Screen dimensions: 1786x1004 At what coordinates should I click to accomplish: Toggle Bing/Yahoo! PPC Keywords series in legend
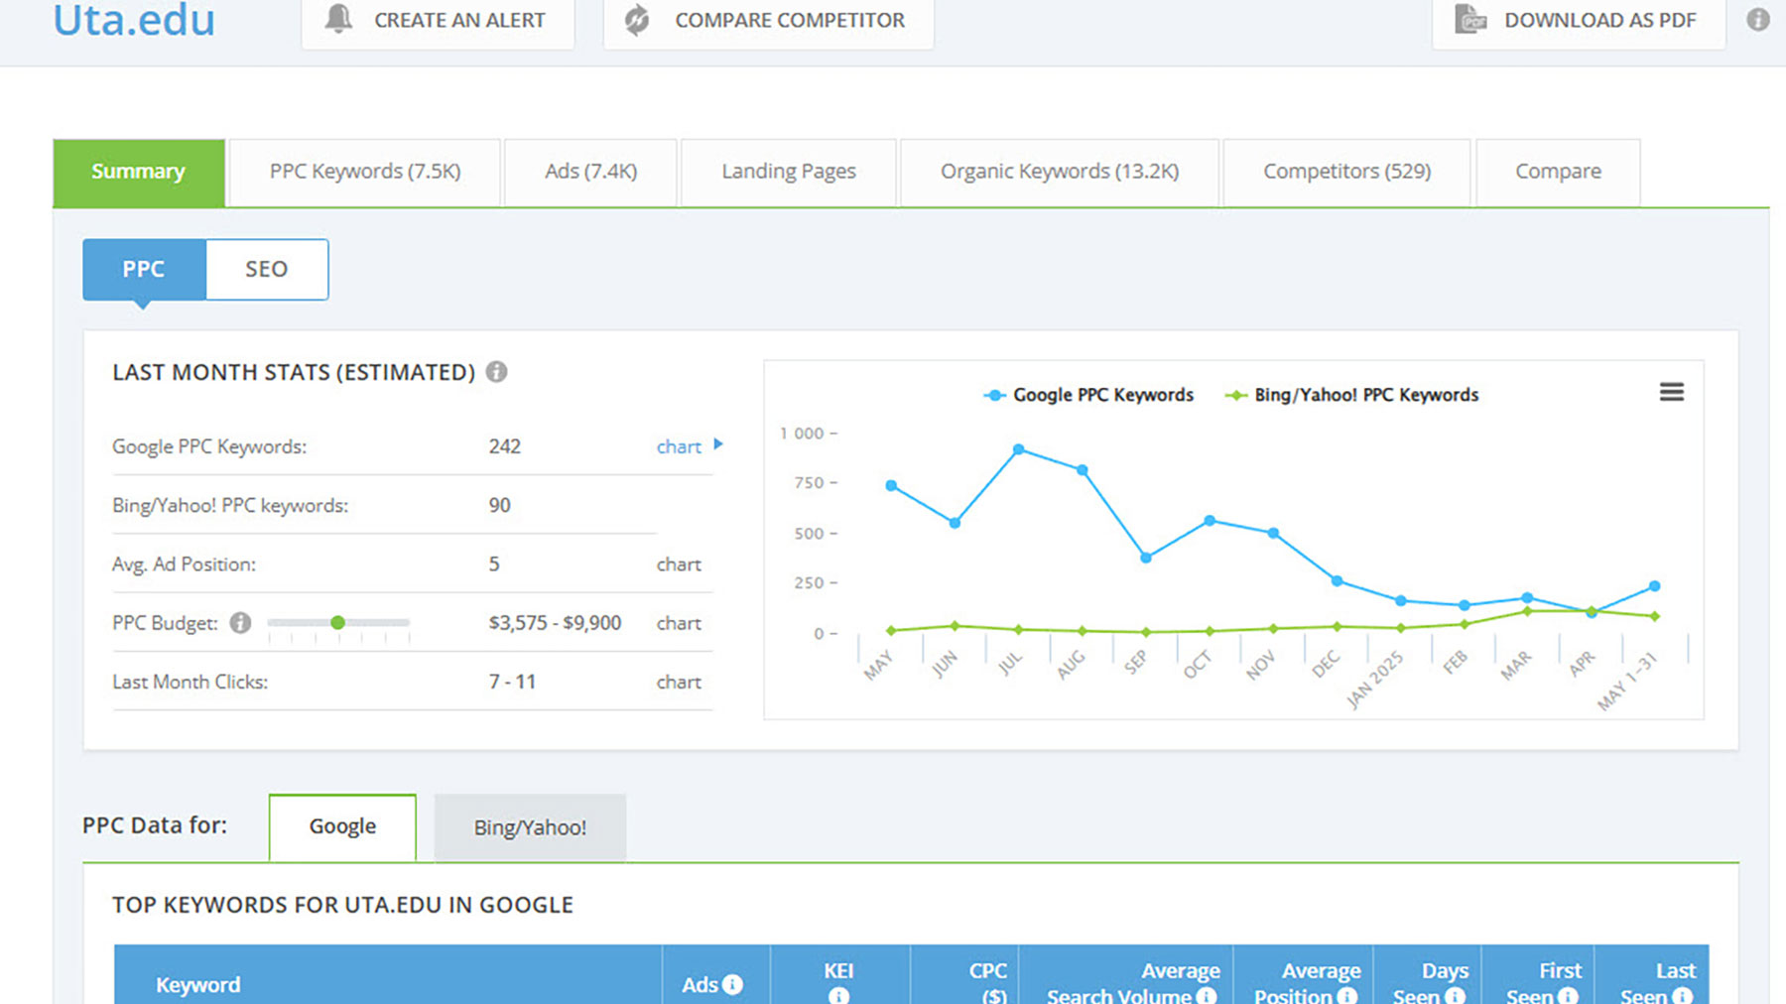coord(1351,395)
